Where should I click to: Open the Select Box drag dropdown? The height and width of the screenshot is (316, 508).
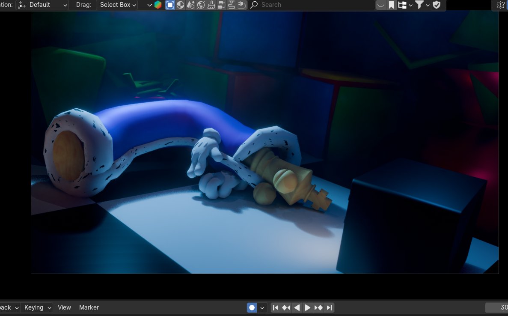(117, 5)
